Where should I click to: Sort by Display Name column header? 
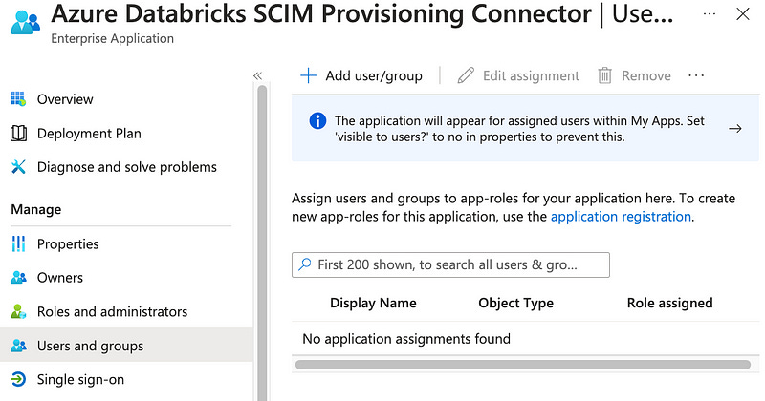click(373, 303)
